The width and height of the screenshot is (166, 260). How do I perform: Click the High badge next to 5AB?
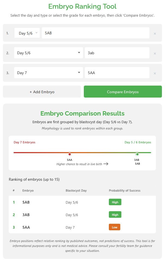[115, 202]
